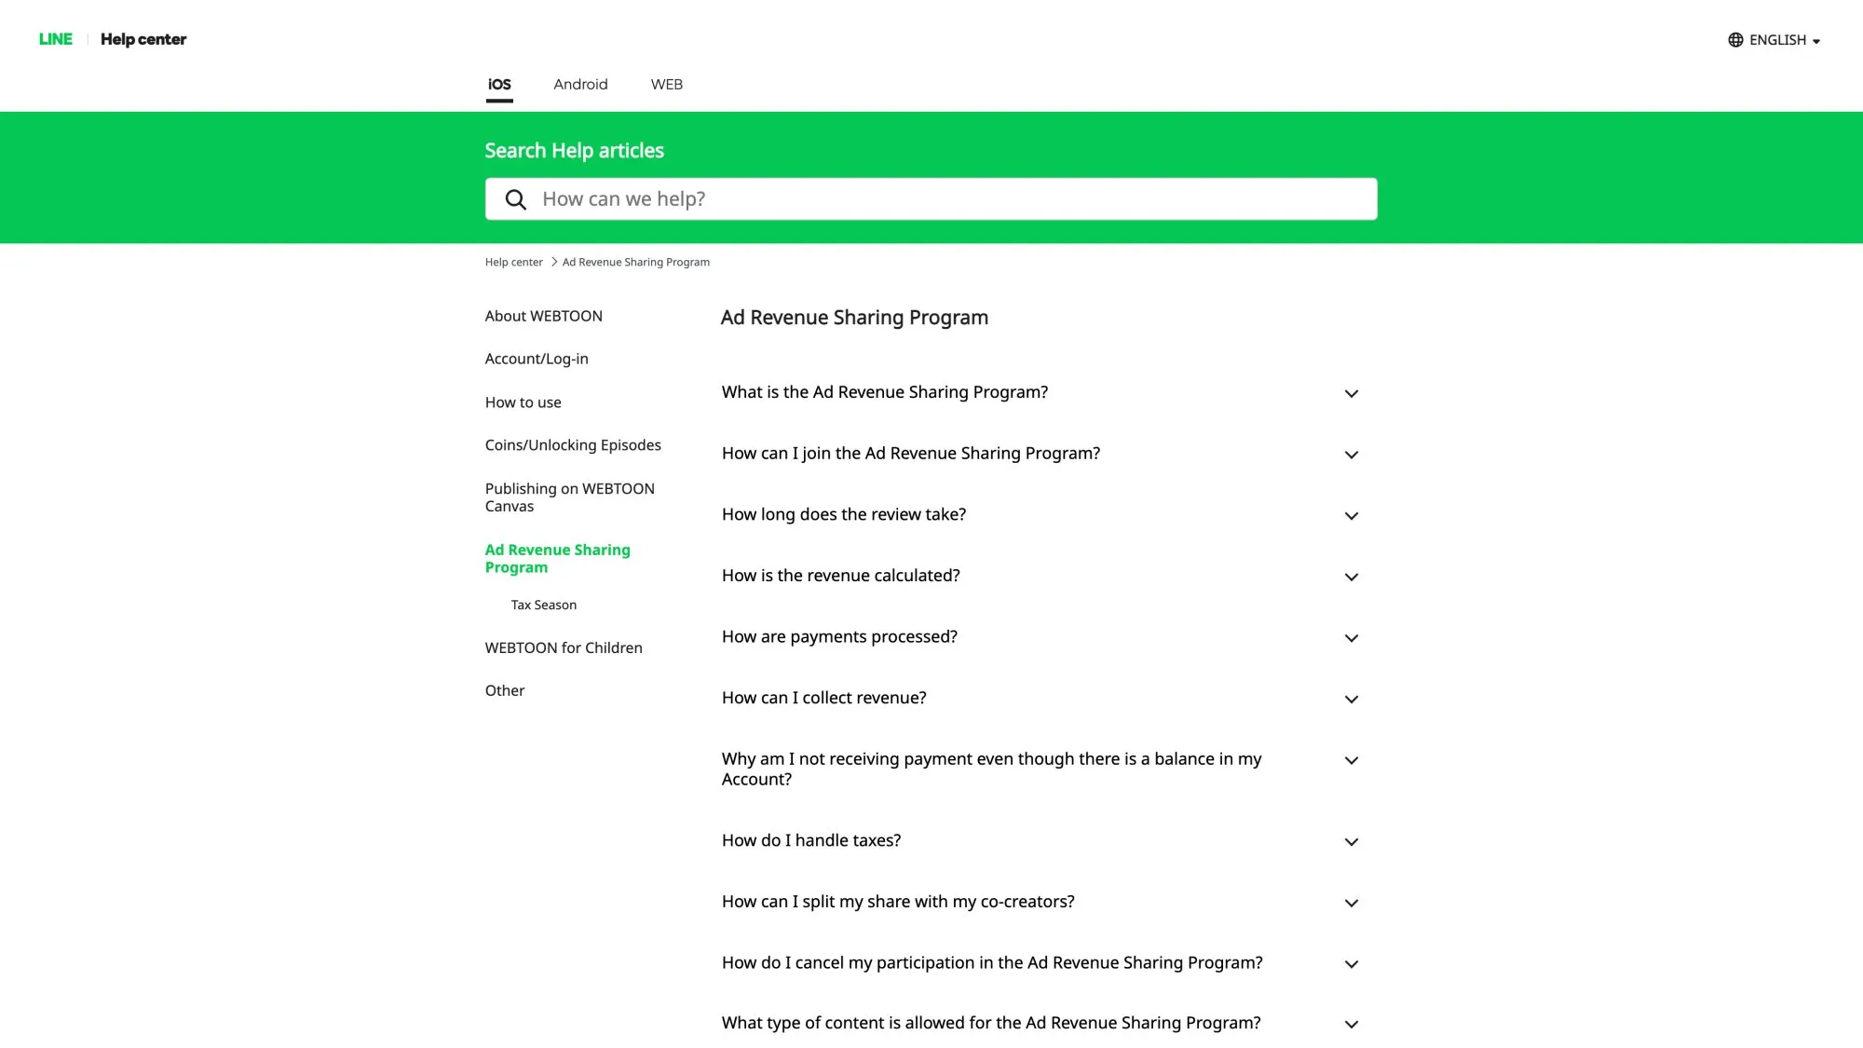Open the Help center breadcrumb link

coord(513,262)
